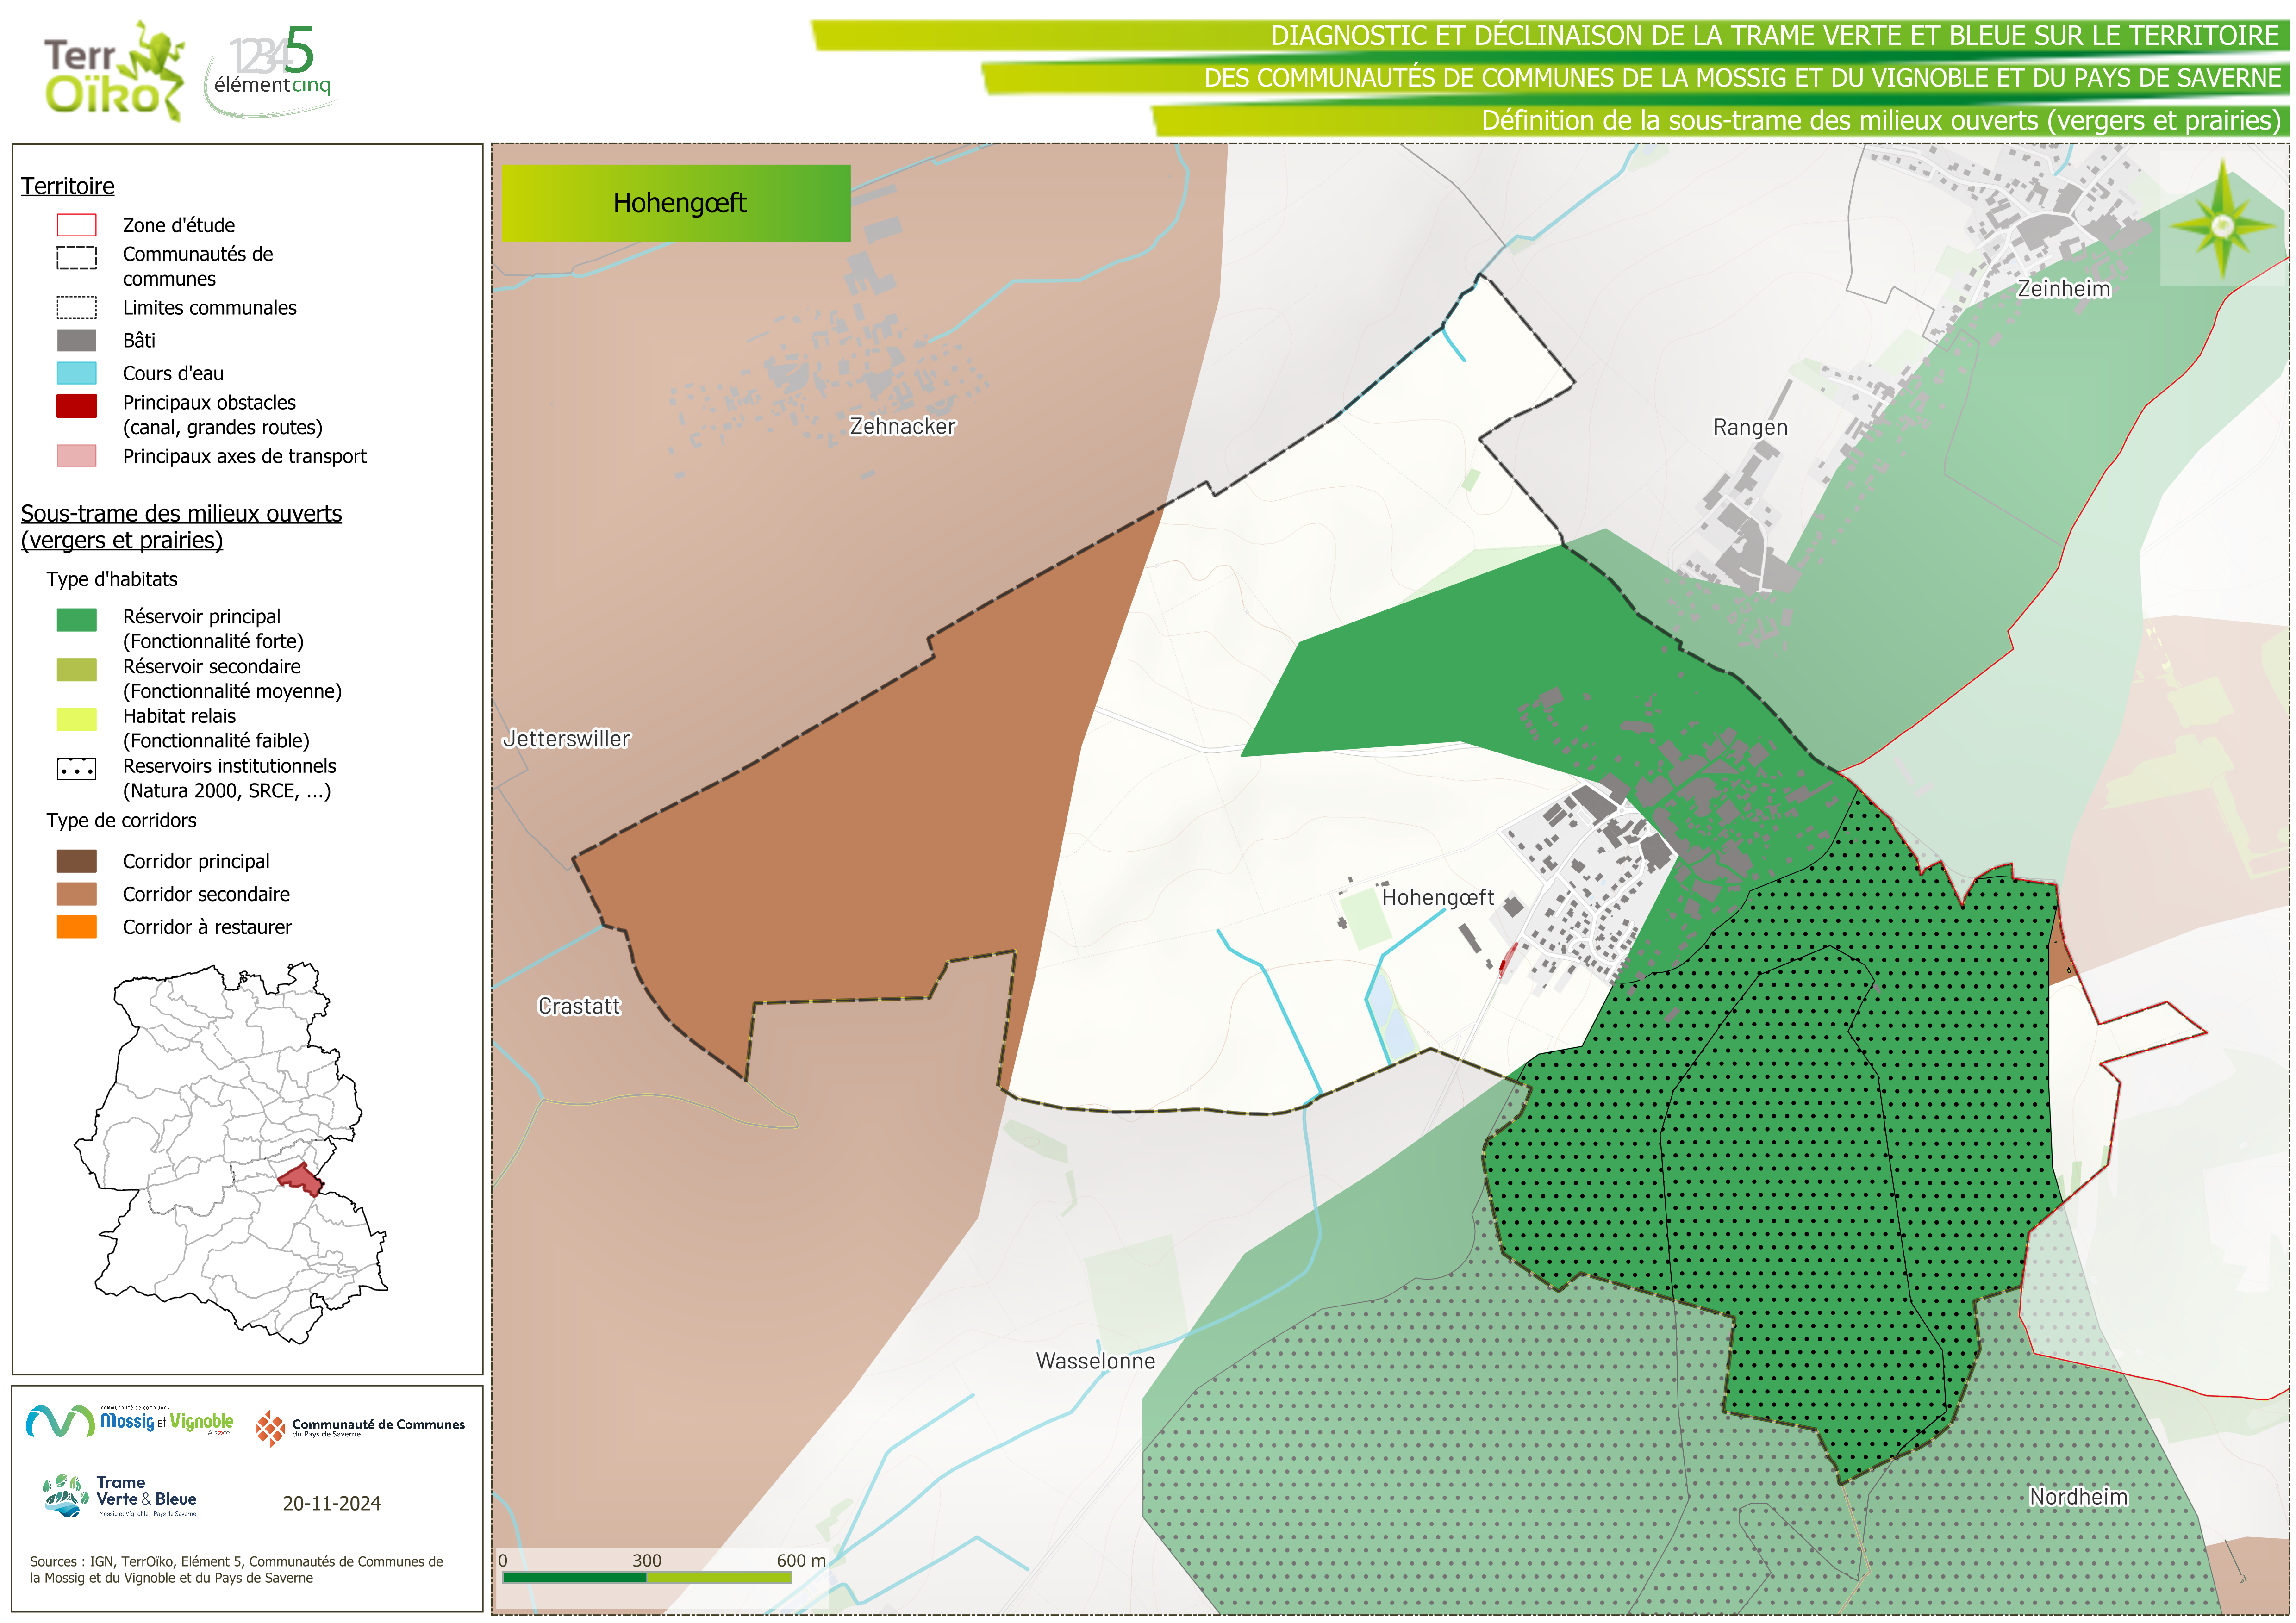Click the Réservoir principal green swatch

(x=77, y=620)
